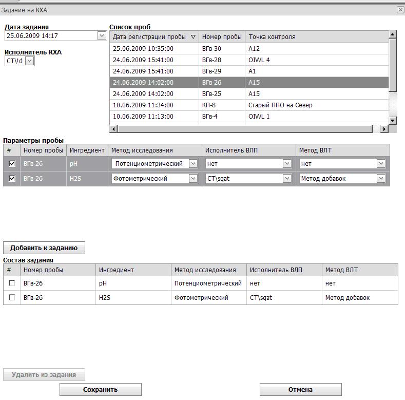
Task: Uncheck the H2S parameter checkbox
Action: coord(12,179)
